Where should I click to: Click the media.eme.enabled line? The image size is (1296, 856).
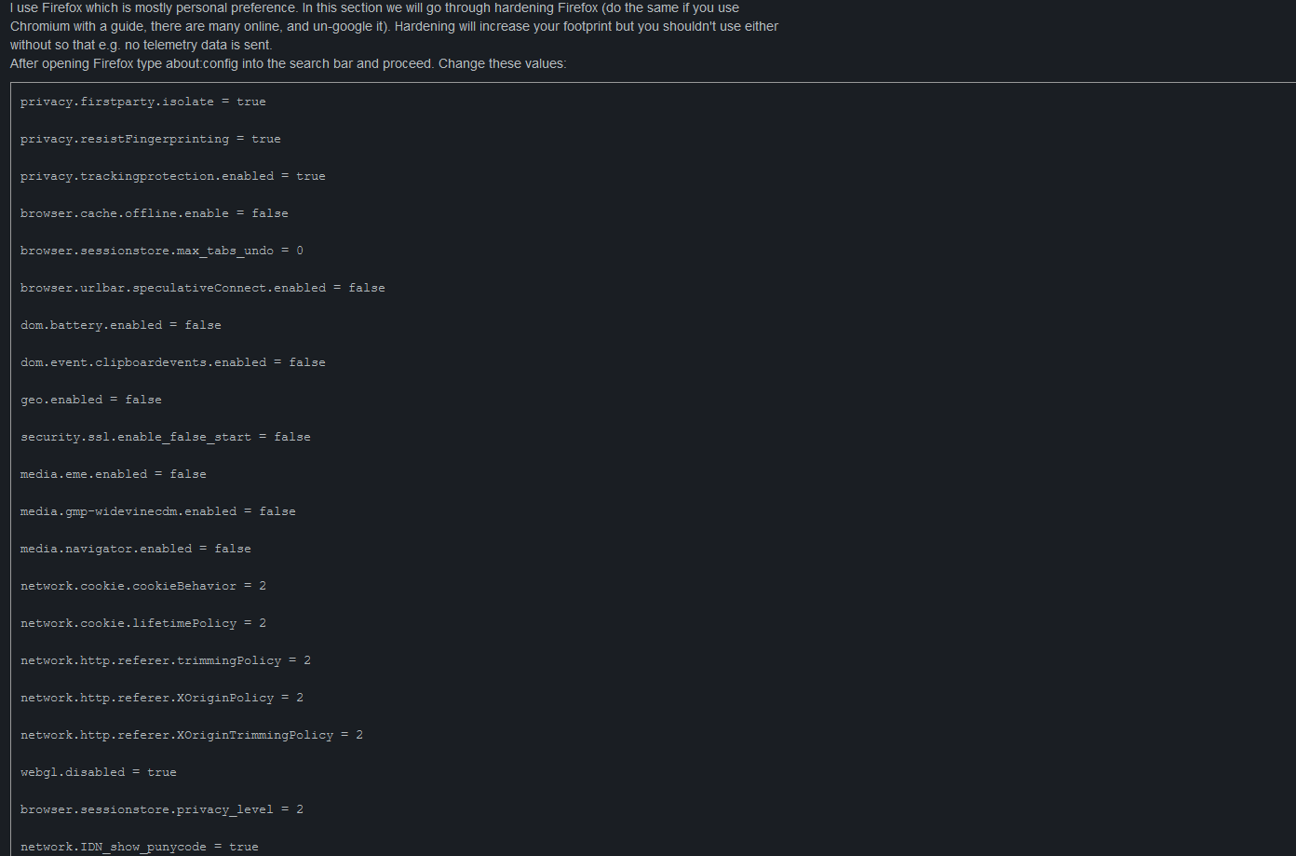tap(113, 474)
